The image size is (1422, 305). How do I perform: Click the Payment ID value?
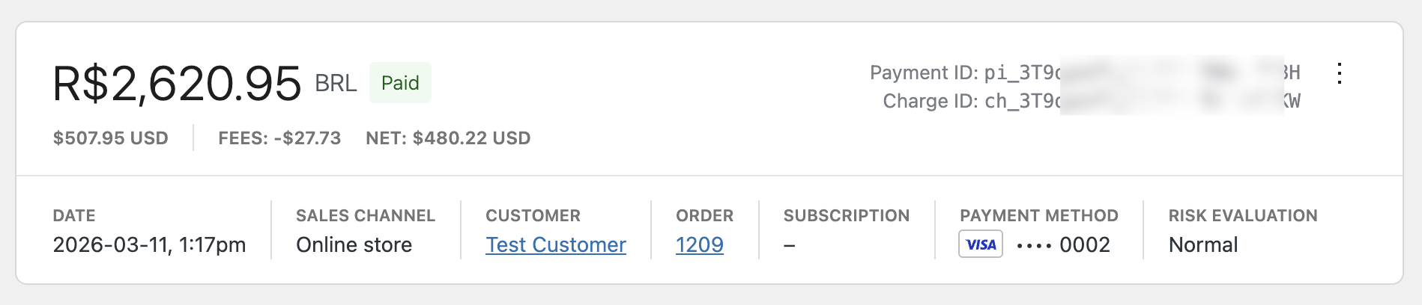[x=1141, y=73]
